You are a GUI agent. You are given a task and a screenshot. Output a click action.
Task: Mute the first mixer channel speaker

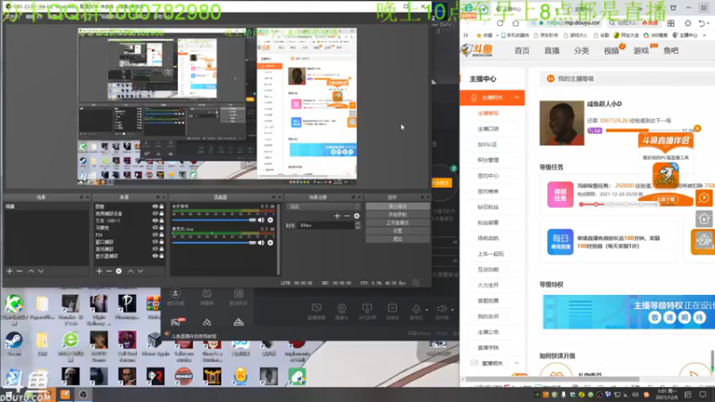coord(261,220)
